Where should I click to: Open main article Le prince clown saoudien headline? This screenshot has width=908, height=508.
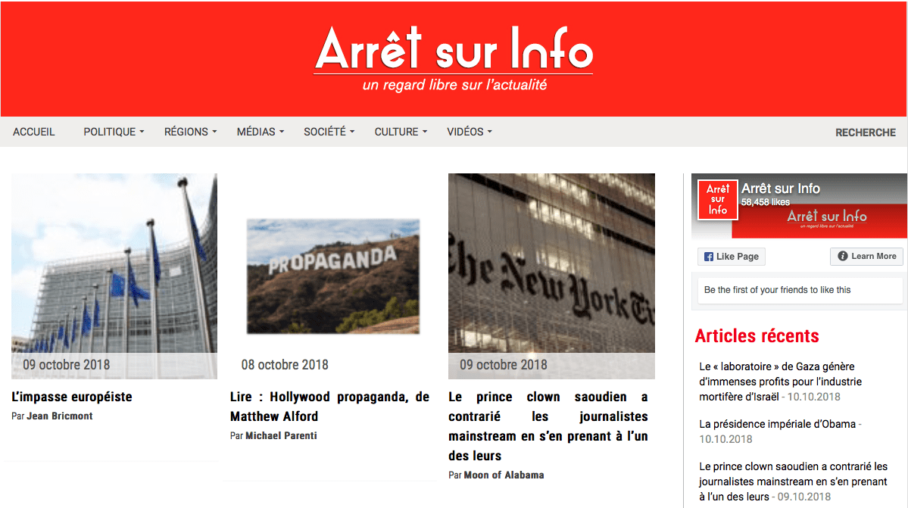[548, 426]
